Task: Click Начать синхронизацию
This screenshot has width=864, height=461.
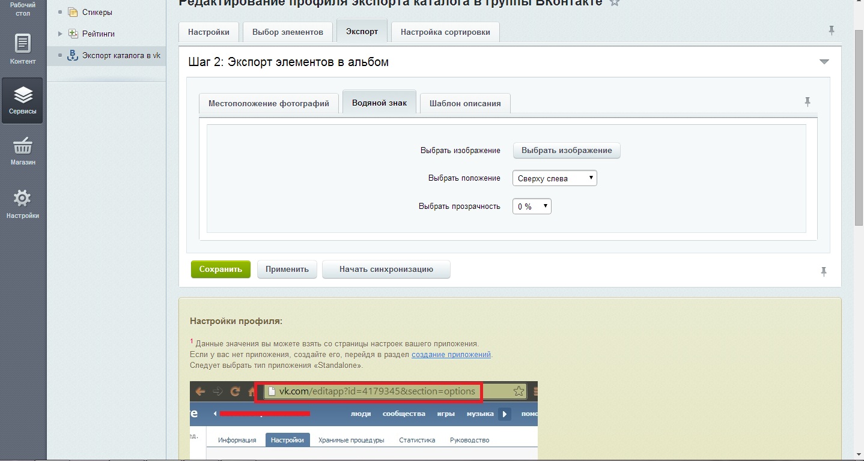Action: (x=386, y=269)
